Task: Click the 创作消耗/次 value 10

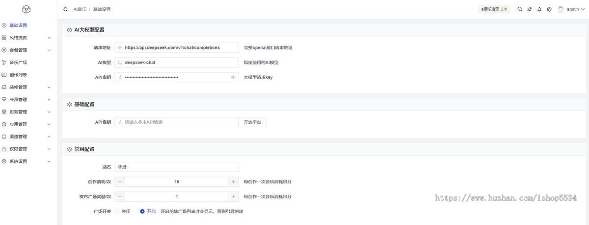Action: pos(177,181)
